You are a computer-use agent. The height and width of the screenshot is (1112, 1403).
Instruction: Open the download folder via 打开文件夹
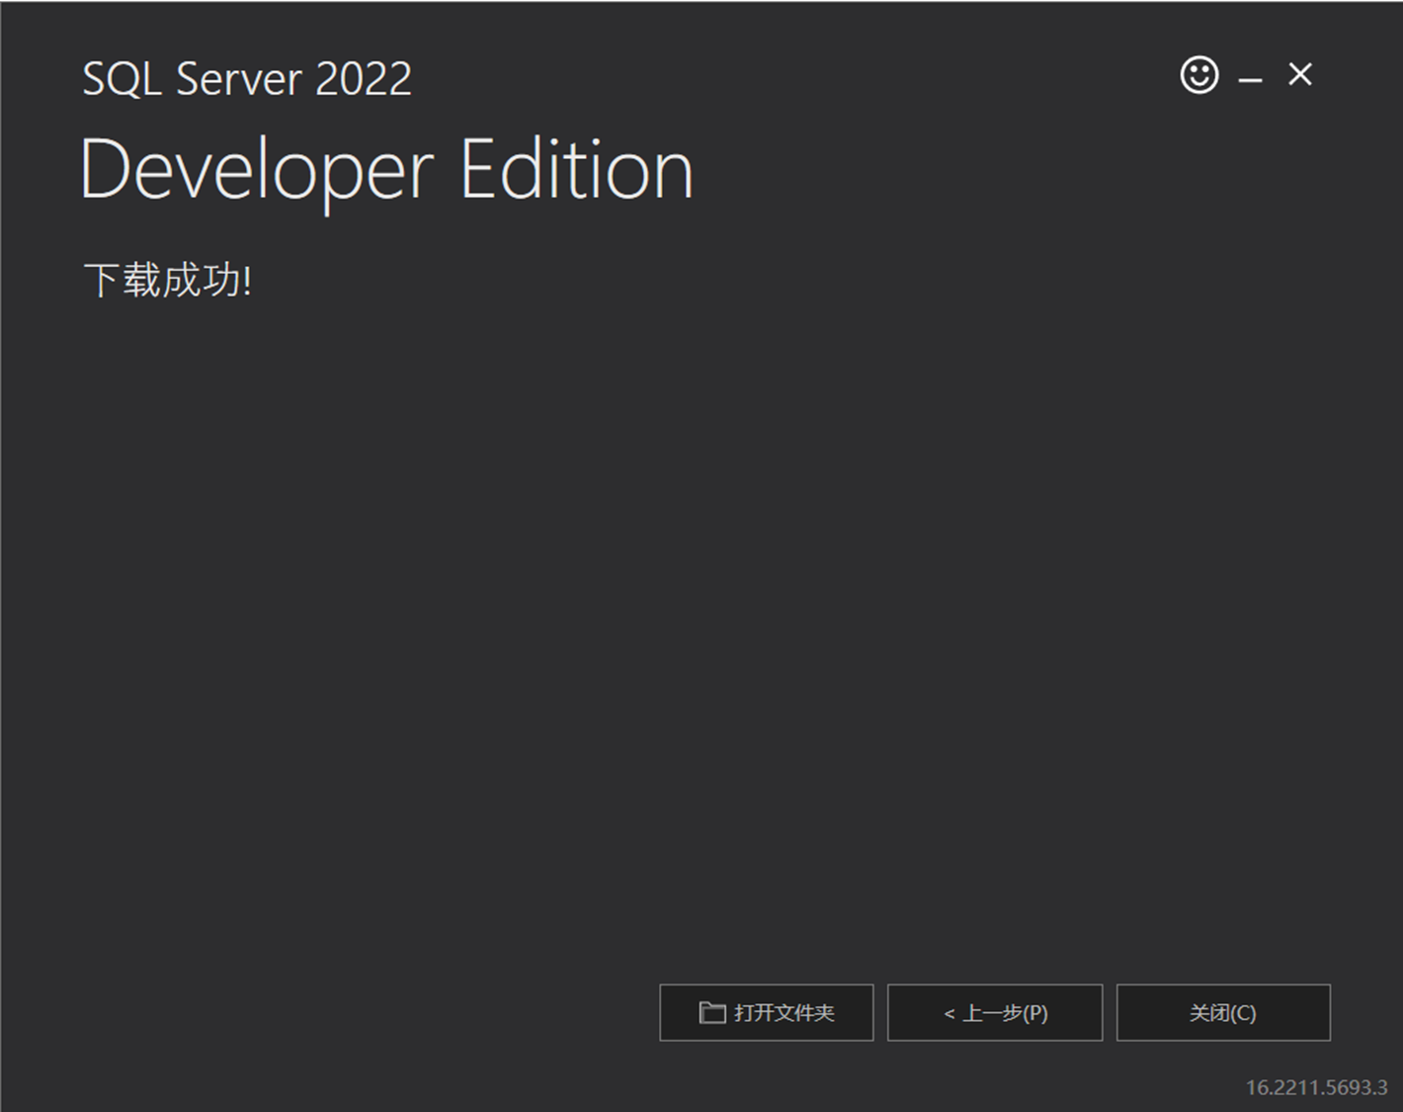tap(767, 1012)
